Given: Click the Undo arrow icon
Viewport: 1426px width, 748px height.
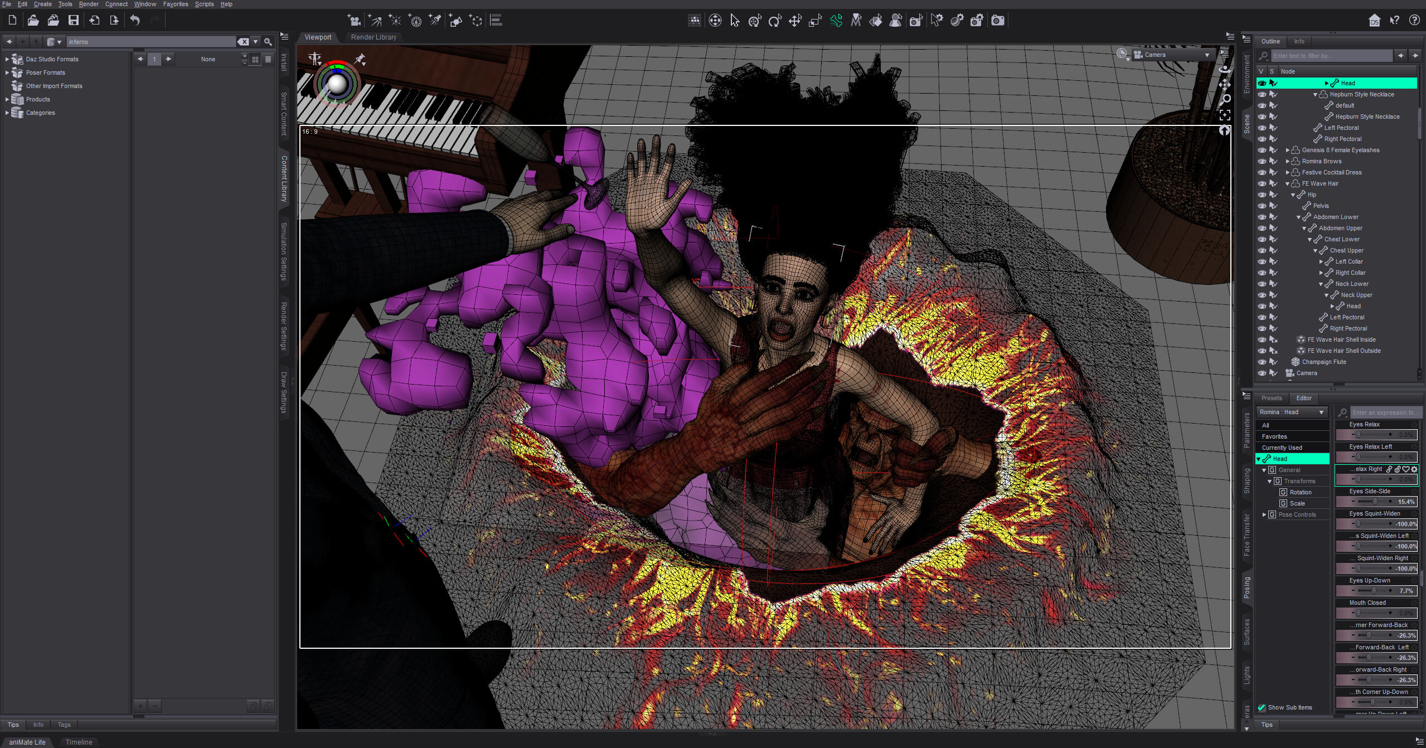Looking at the screenshot, I should (135, 21).
